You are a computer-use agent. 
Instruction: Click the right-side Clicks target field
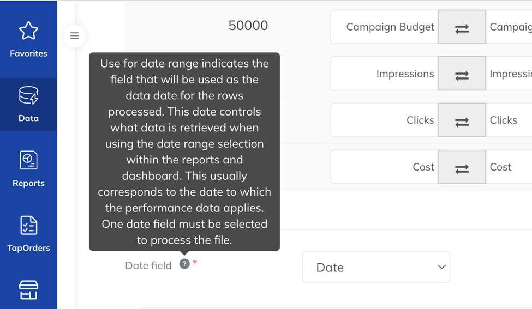[509, 120]
